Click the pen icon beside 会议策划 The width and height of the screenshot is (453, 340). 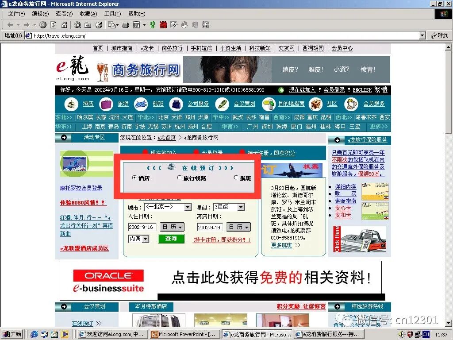point(222,104)
